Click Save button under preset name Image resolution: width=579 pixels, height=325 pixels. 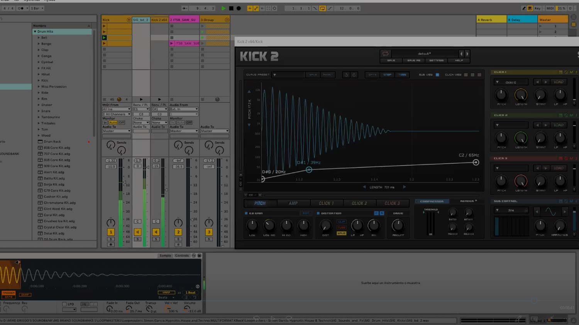click(391, 60)
